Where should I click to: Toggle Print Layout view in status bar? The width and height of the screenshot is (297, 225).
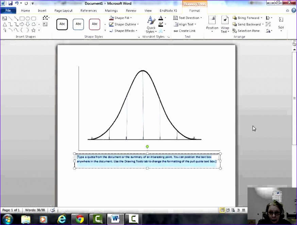pyautogui.click(x=223, y=210)
